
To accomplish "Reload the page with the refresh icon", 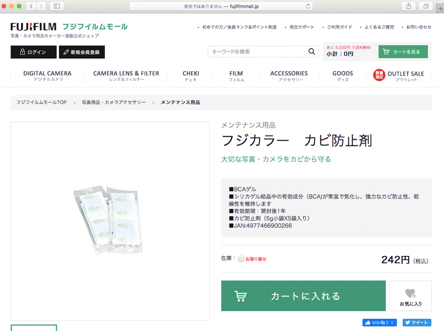I will pos(308,6).
